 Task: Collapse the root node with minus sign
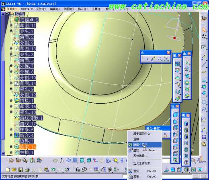pos(7,13)
